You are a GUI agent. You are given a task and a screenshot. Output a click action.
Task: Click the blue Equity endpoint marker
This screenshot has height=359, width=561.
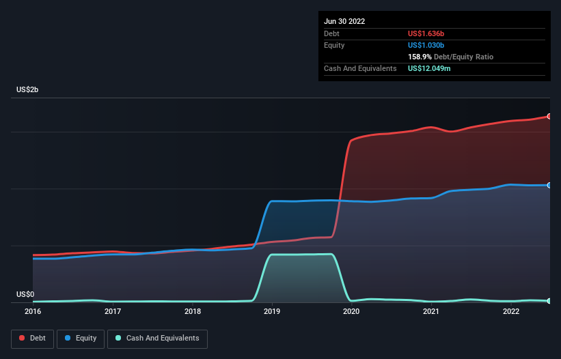point(549,185)
